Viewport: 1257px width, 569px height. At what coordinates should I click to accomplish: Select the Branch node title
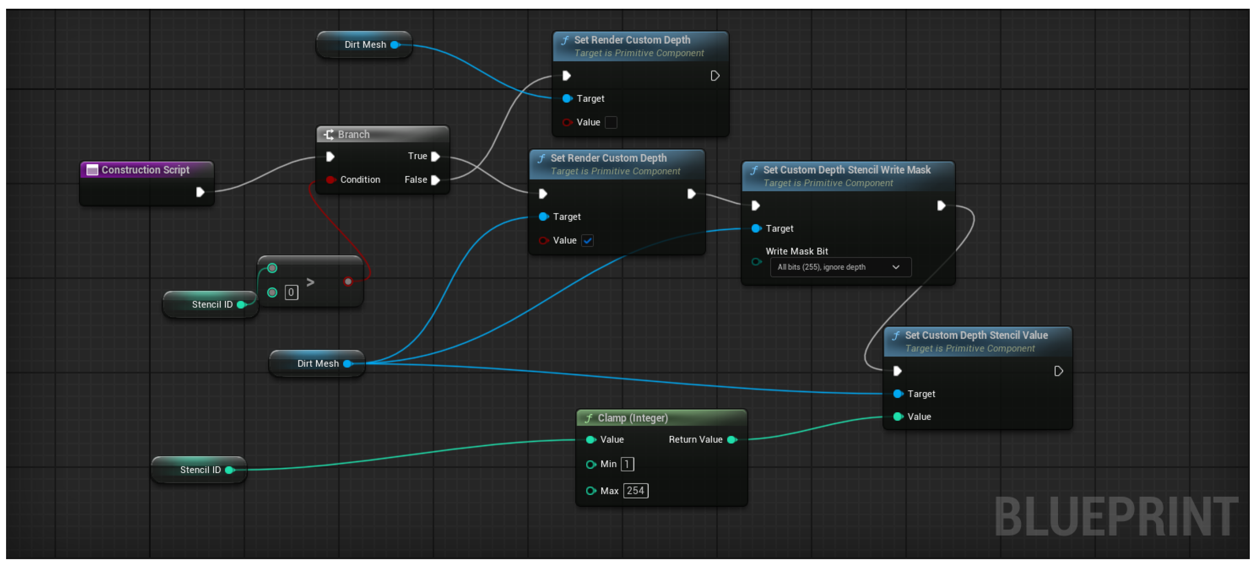tap(354, 135)
